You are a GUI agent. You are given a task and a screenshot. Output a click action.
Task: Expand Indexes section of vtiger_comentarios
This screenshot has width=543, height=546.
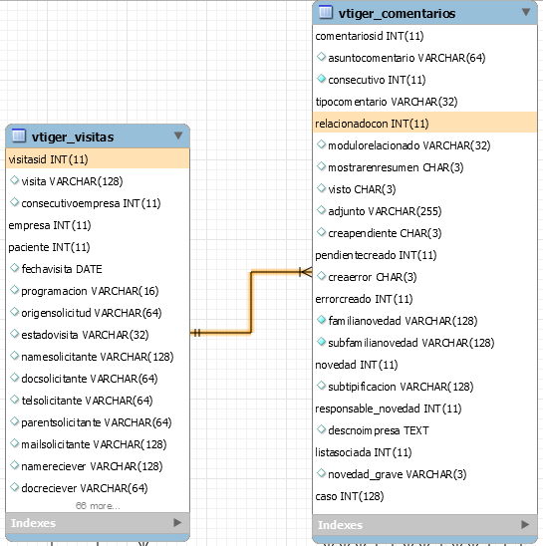point(525,524)
